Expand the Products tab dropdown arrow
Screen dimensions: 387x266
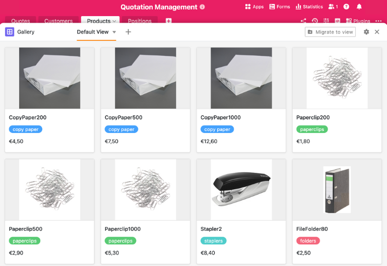pos(114,21)
